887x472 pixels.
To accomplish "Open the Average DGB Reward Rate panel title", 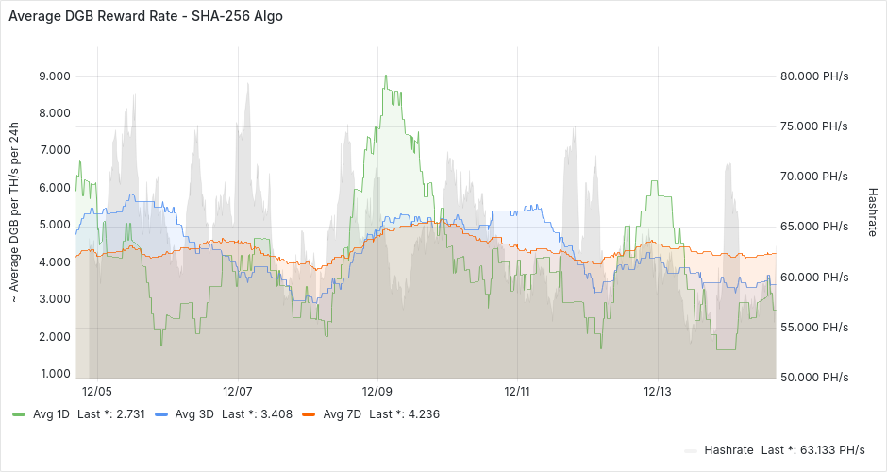I will tap(144, 16).
